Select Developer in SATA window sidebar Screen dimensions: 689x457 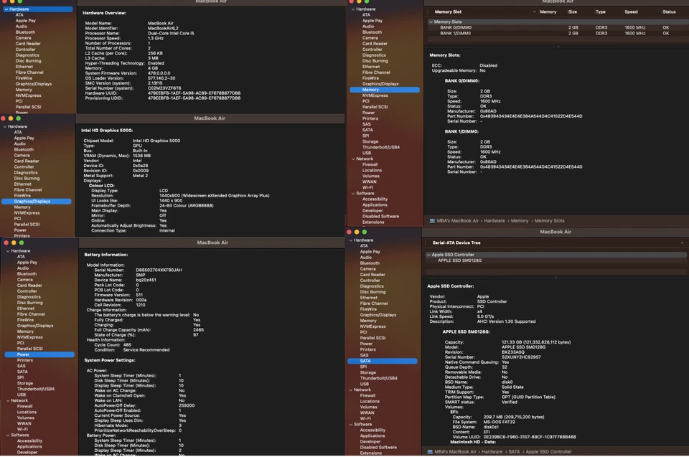pos(370,442)
